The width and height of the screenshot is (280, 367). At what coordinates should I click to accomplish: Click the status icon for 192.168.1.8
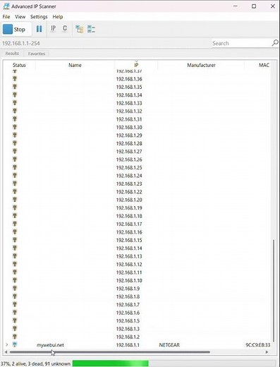click(x=15, y=296)
